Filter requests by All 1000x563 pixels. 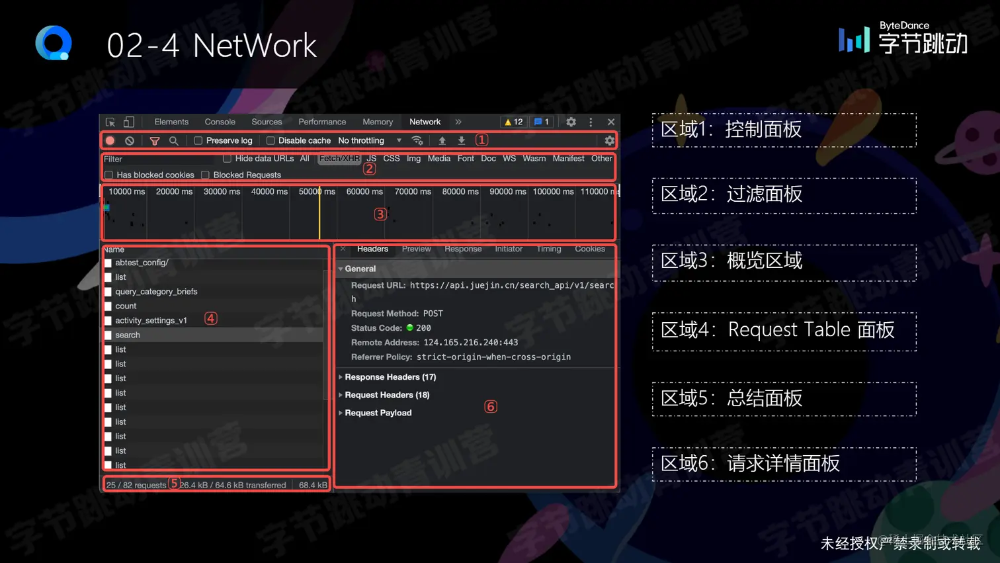coord(304,158)
